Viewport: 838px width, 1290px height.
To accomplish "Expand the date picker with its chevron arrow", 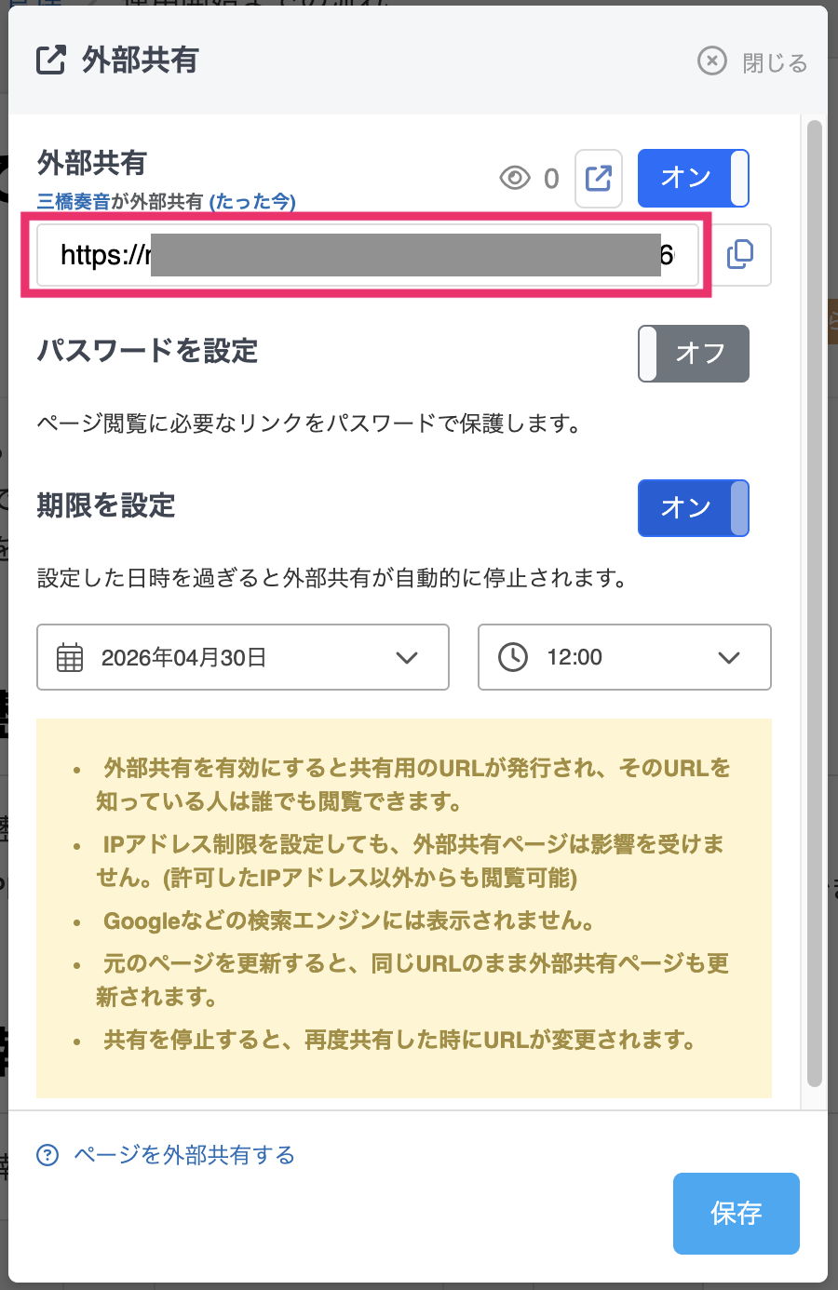I will coord(407,657).
